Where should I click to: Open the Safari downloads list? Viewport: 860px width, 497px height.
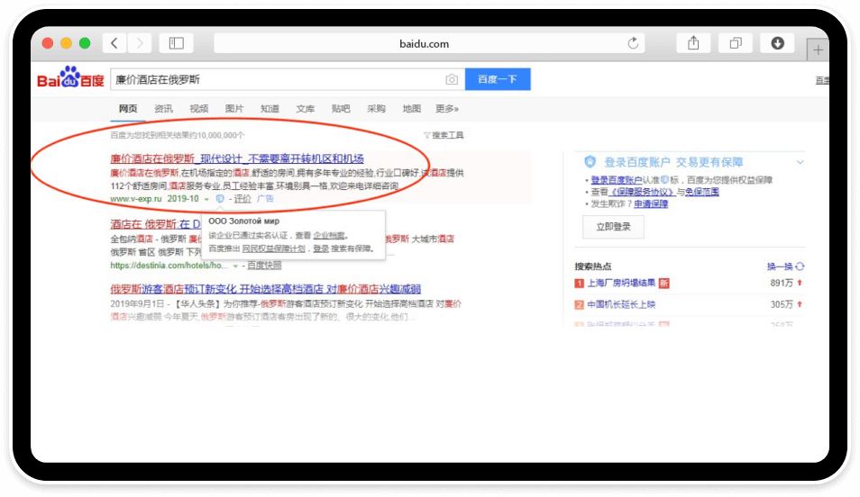tap(777, 43)
